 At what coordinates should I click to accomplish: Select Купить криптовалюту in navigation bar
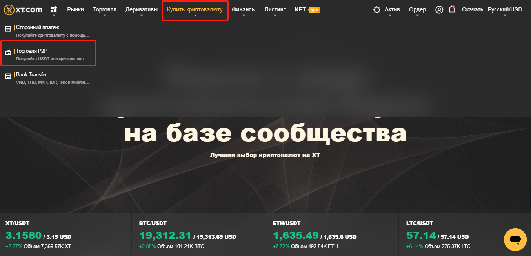pos(195,10)
